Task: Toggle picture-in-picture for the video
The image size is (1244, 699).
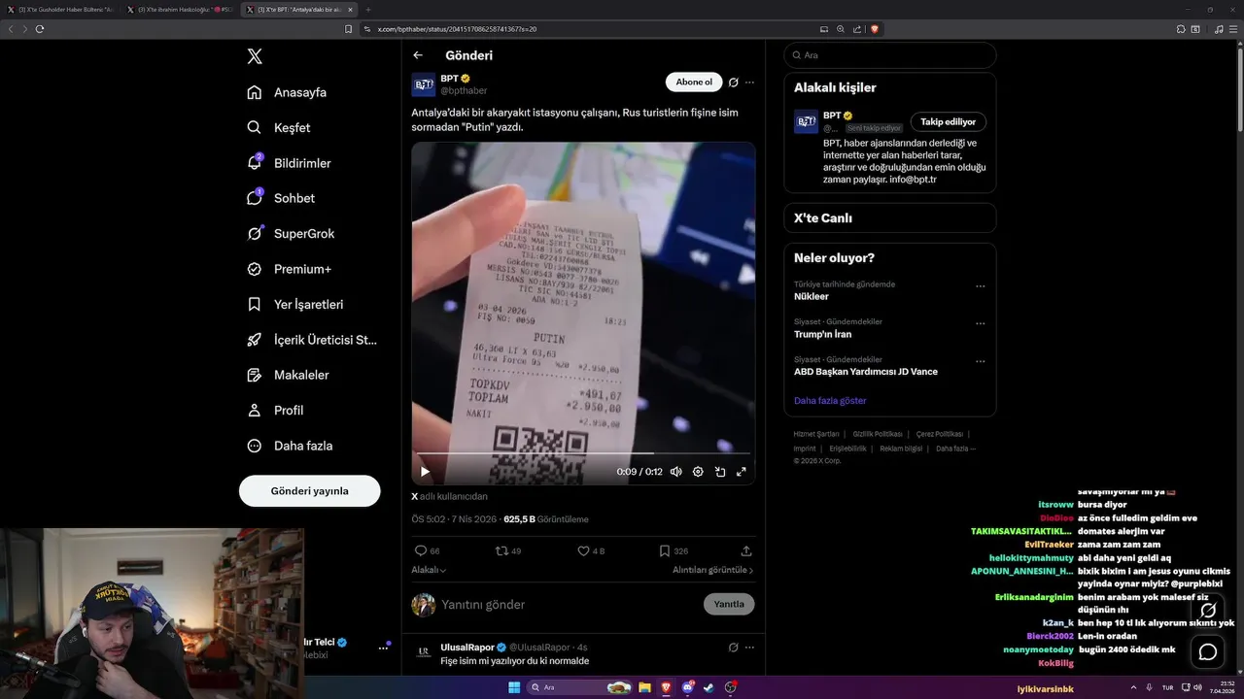Action: click(720, 472)
